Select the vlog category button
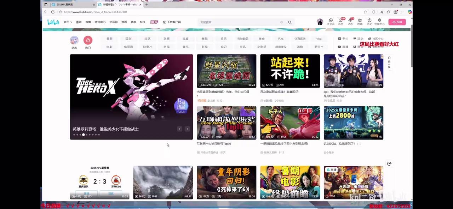Image resolution: width=453 pixels, height=209 pixels. (319, 38)
